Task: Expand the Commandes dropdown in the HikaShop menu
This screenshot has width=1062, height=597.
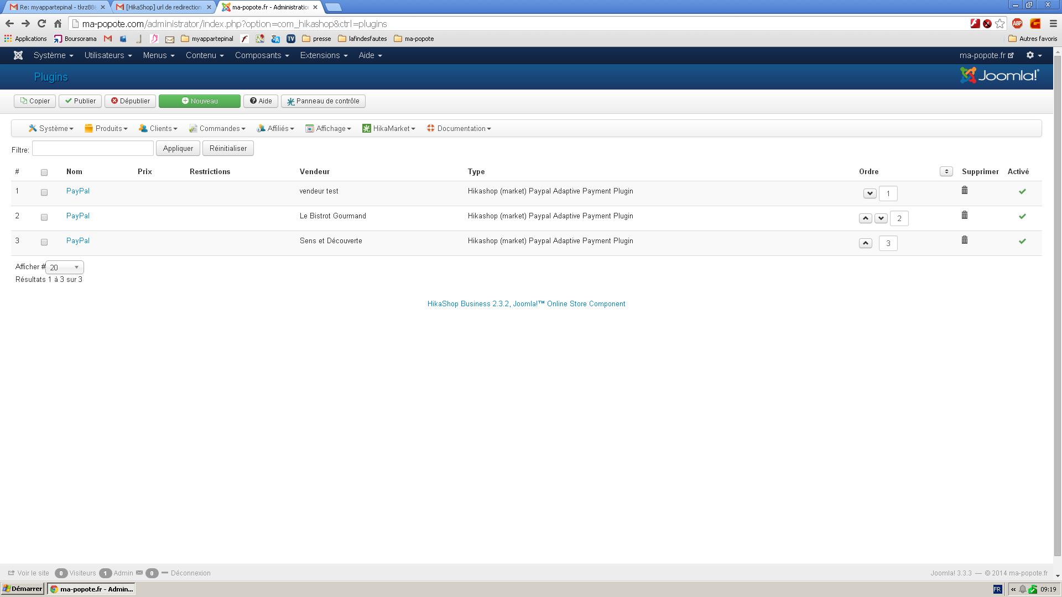Action: coord(217,128)
